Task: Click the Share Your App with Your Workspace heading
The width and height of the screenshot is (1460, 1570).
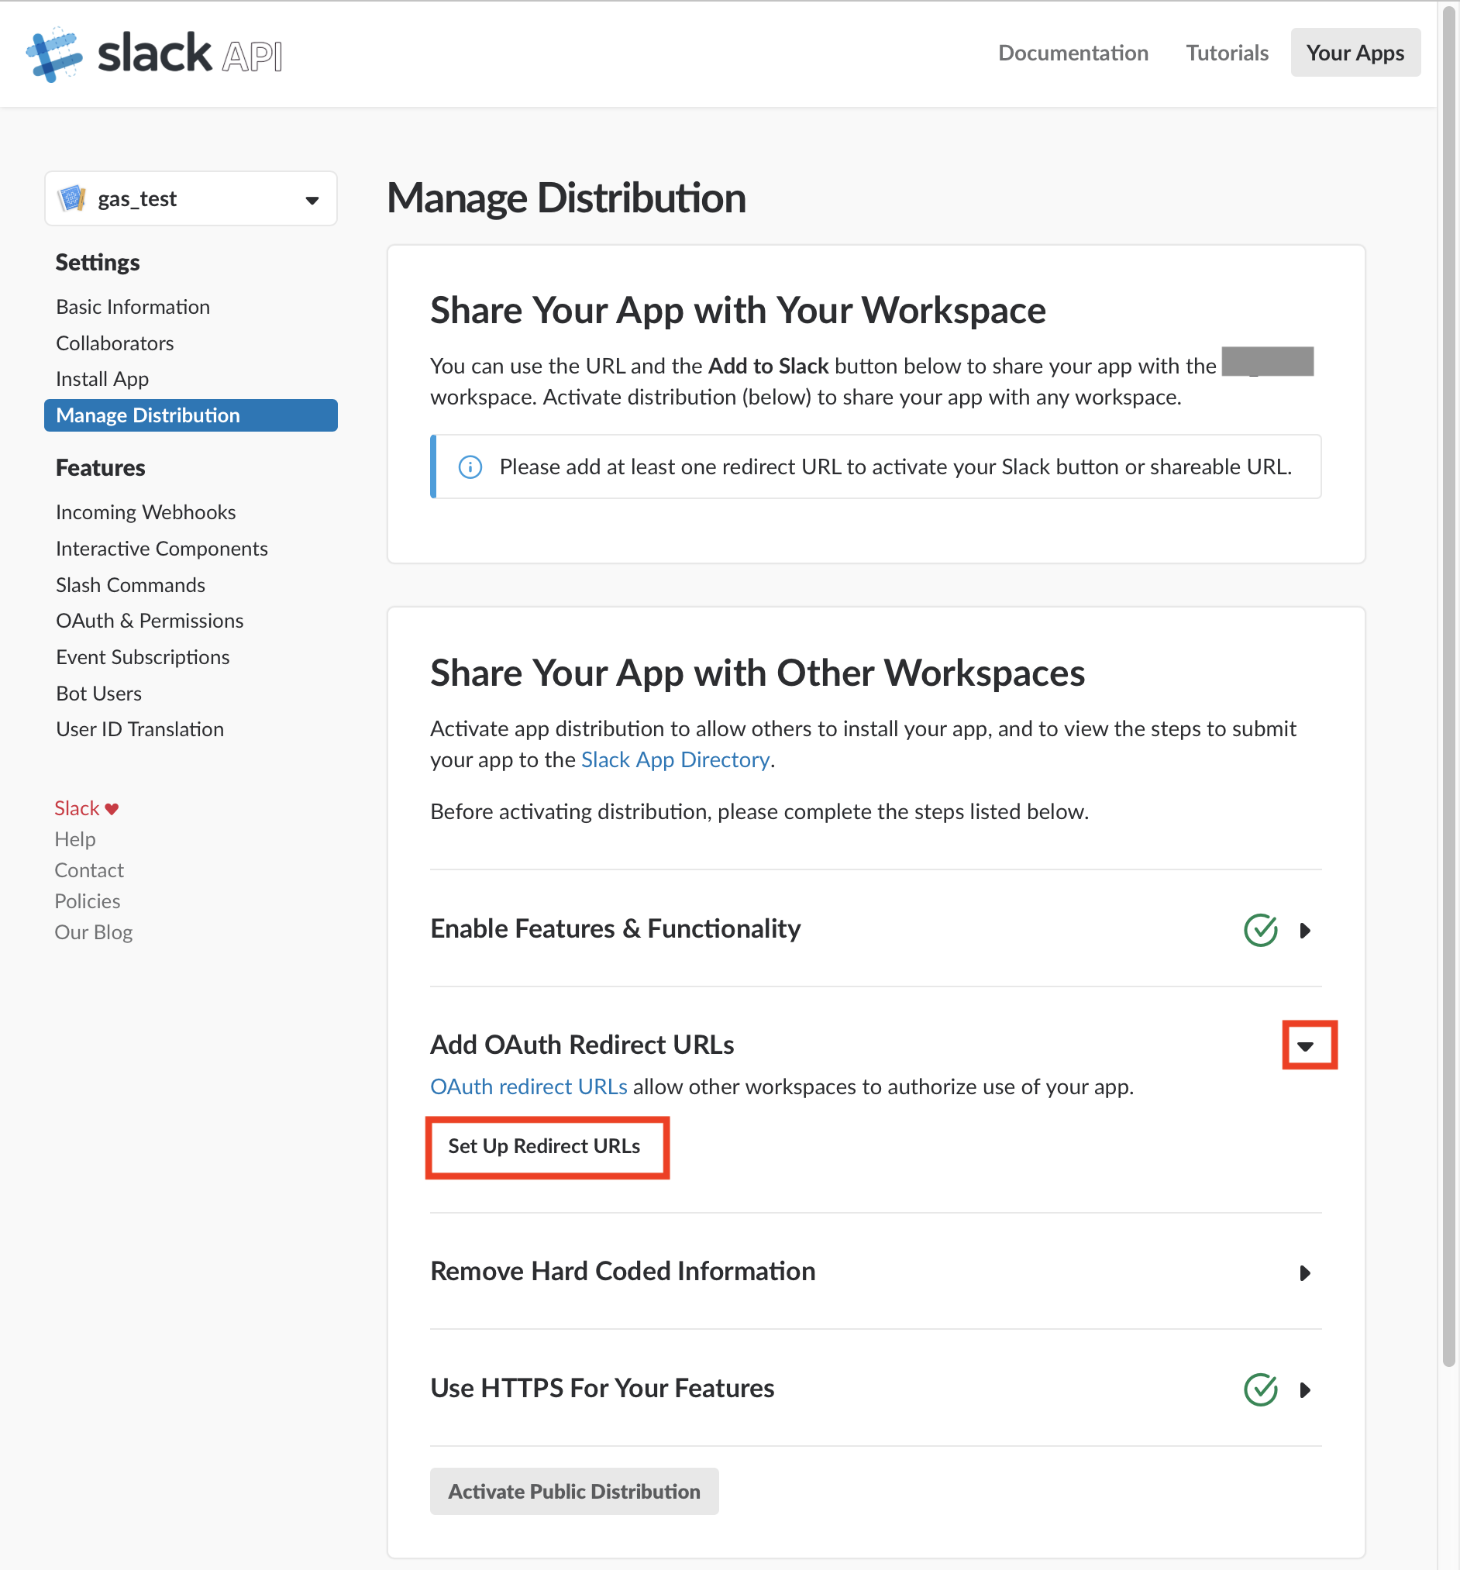Action: tap(738, 311)
